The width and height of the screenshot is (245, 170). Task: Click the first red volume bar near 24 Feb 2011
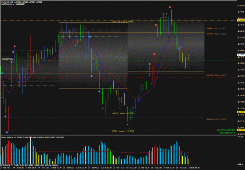[9, 153]
